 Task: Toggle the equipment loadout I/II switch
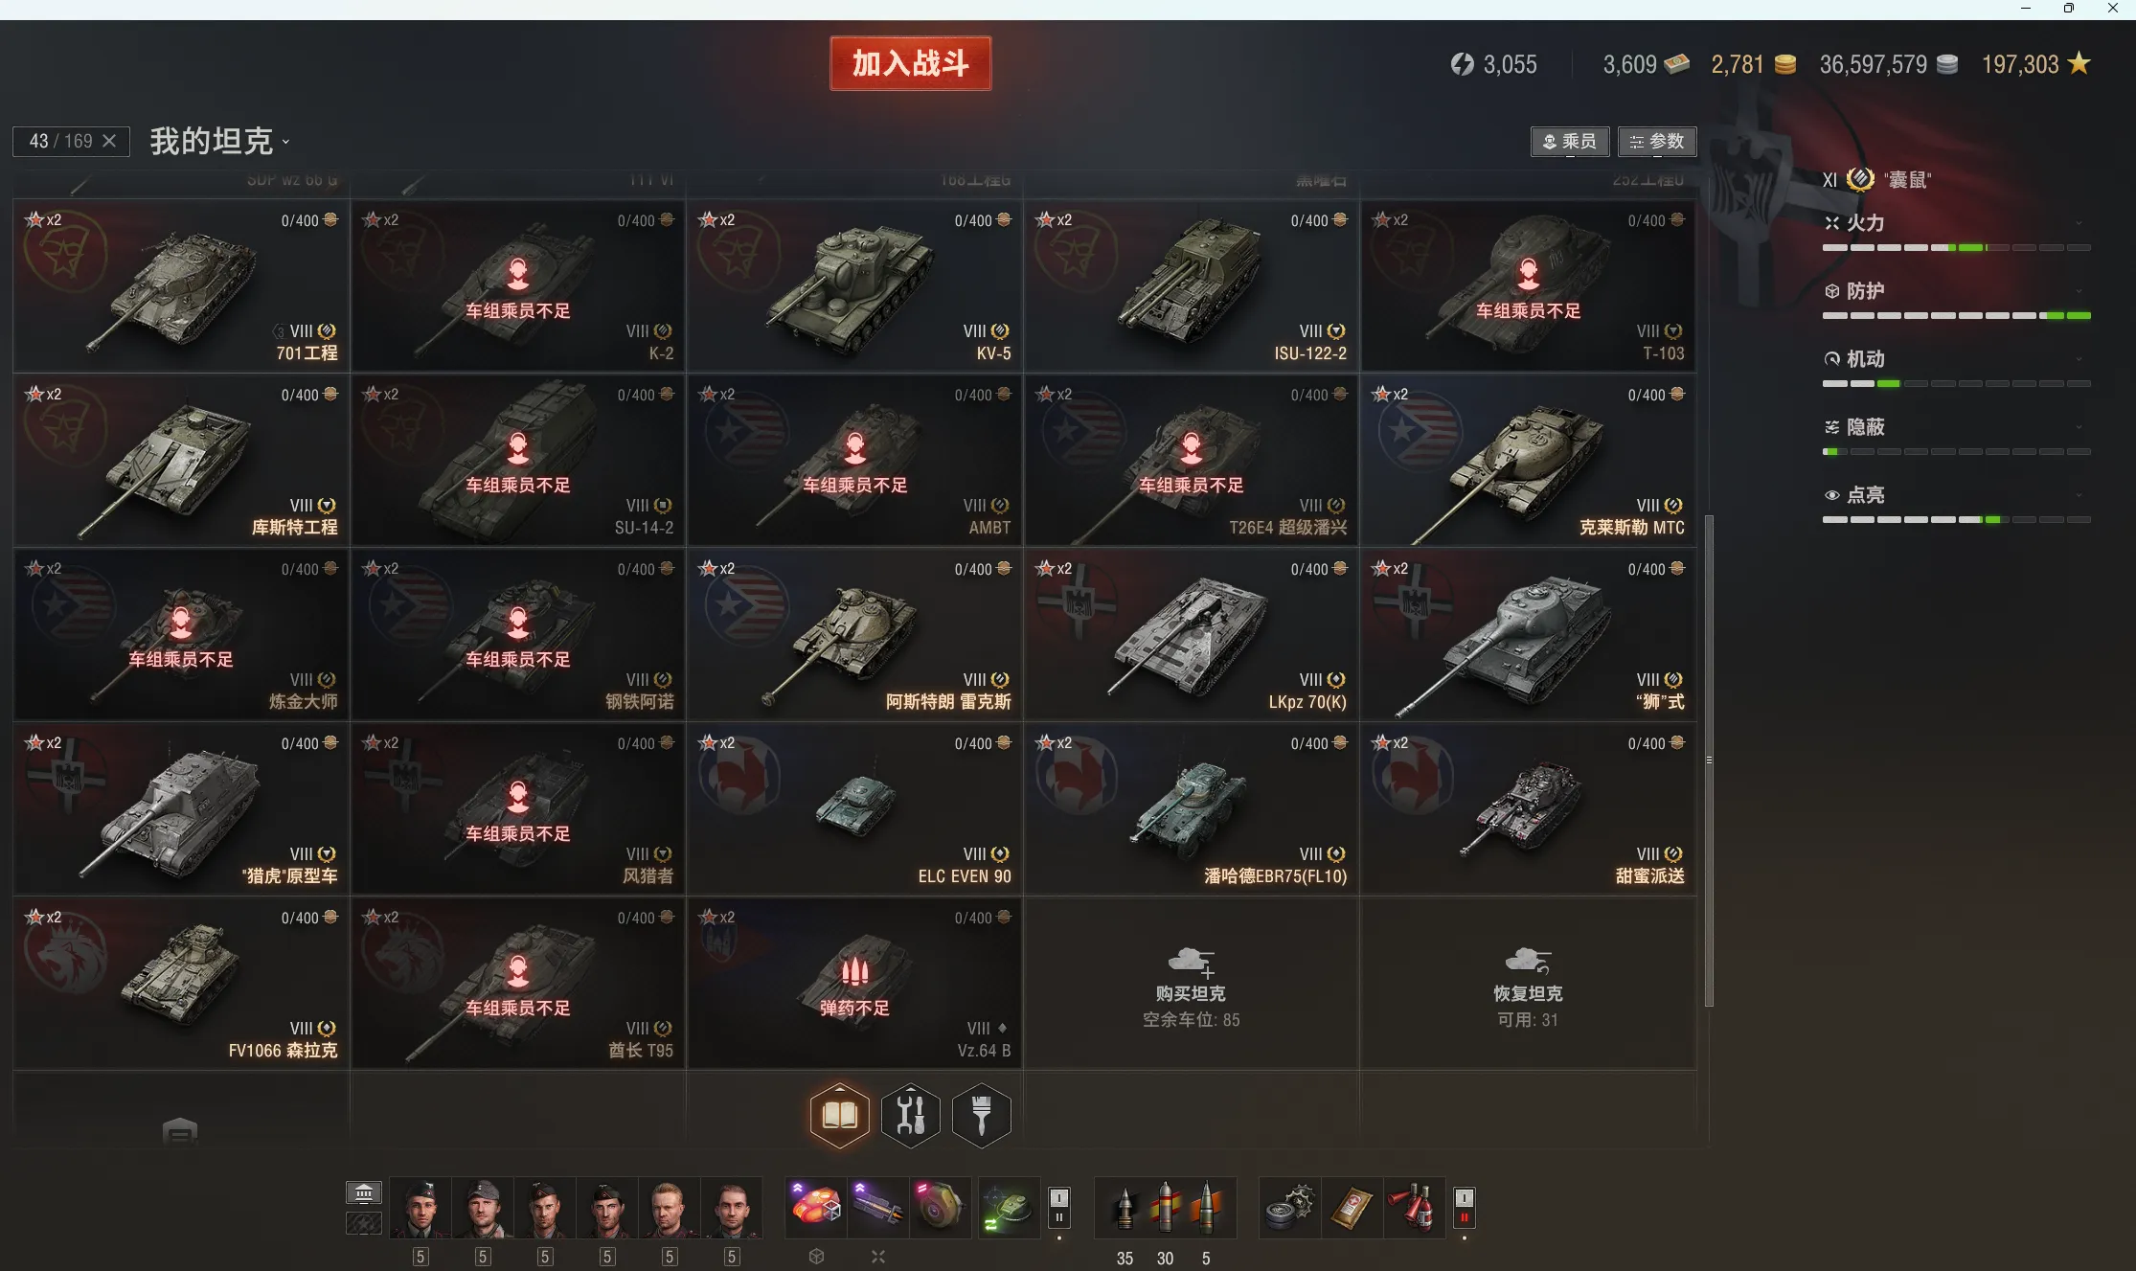(1058, 1208)
